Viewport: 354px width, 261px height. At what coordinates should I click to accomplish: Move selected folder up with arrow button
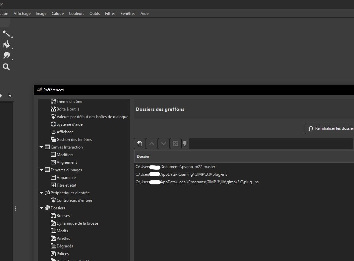(152, 144)
